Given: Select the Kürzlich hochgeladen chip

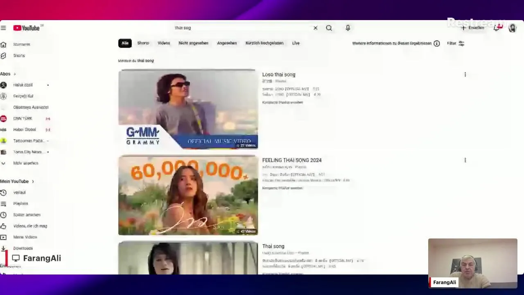Looking at the screenshot, I should [x=264, y=43].
